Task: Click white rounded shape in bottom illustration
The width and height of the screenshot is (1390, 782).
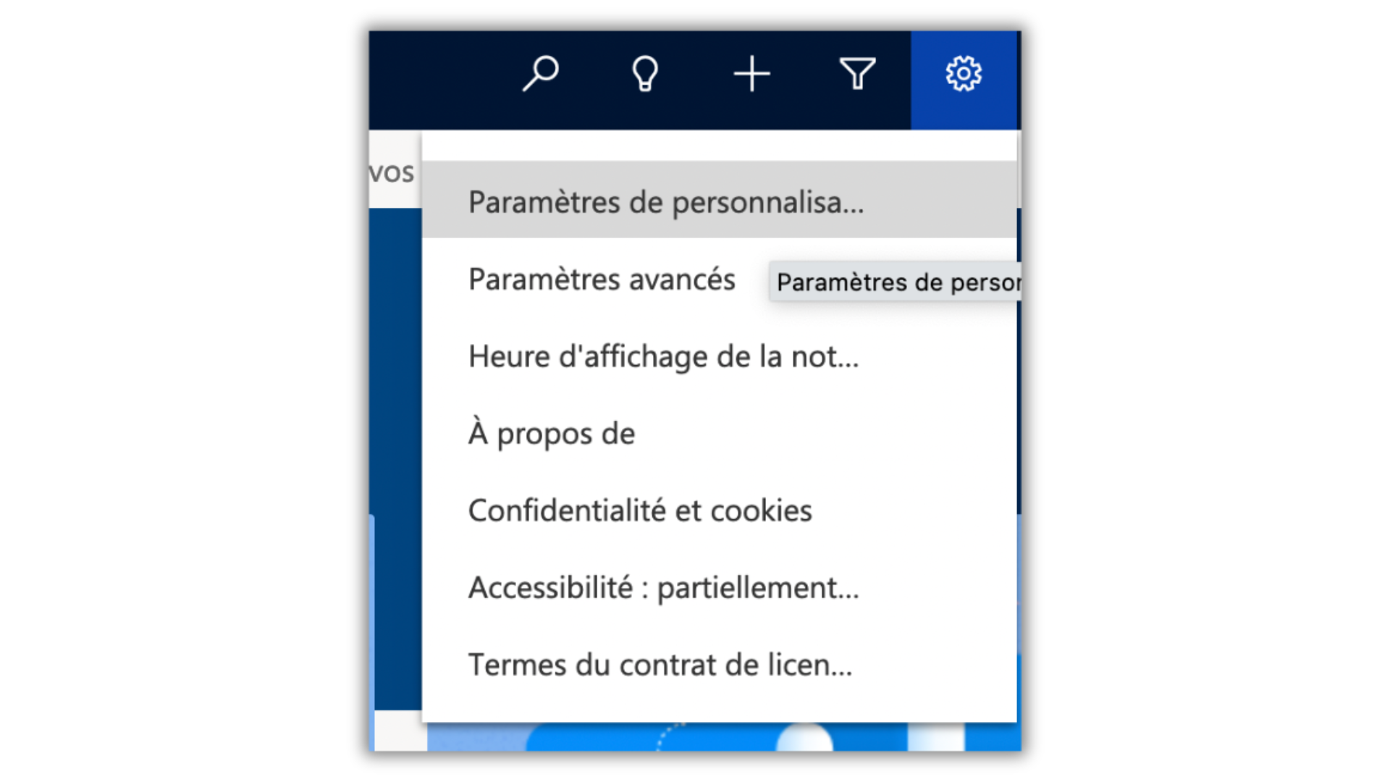Action: (x=804, y=738)
